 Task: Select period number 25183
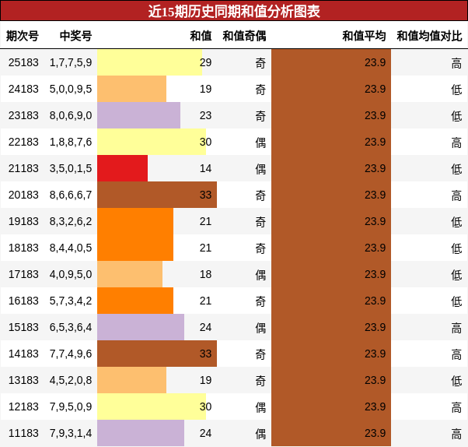pyautogui.click(x=23, y=62)
